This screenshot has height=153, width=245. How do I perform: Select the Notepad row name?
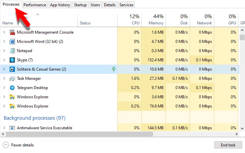tap(24, 51)
